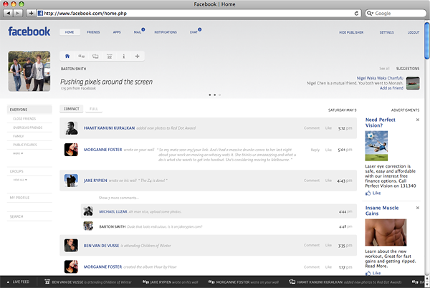Click the photo icon beside Hamit in live feed bar

click(x=292, y=282)
